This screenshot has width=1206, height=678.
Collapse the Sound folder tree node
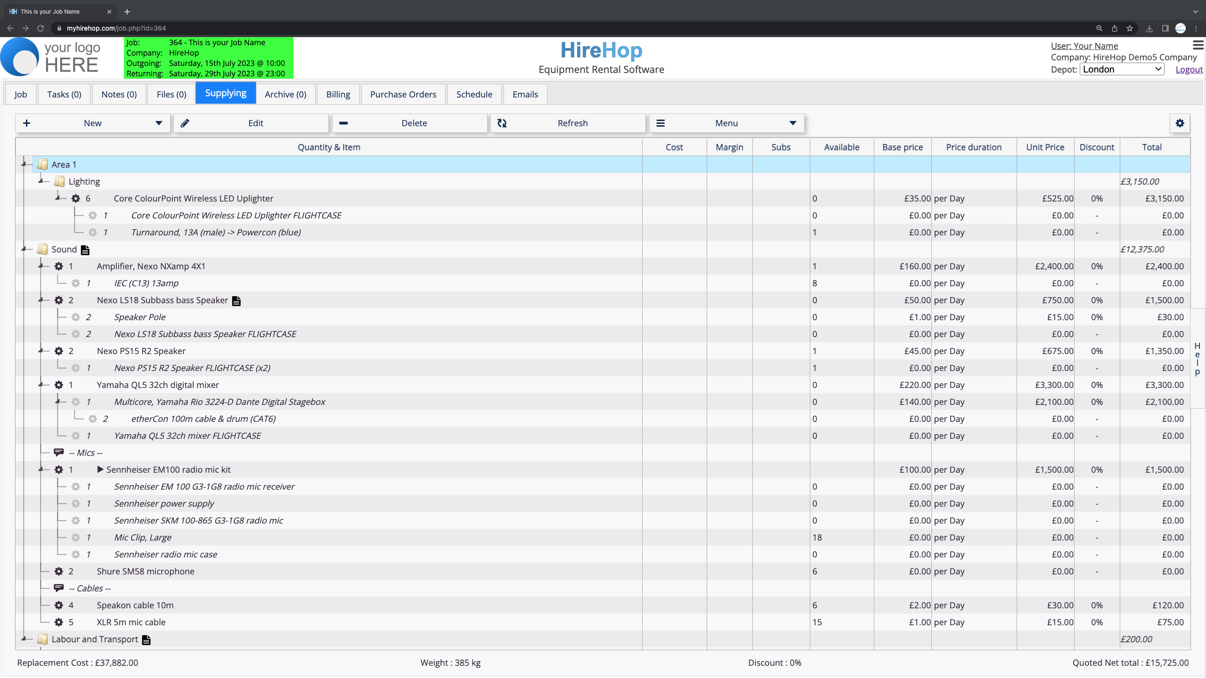pos(24,249)
